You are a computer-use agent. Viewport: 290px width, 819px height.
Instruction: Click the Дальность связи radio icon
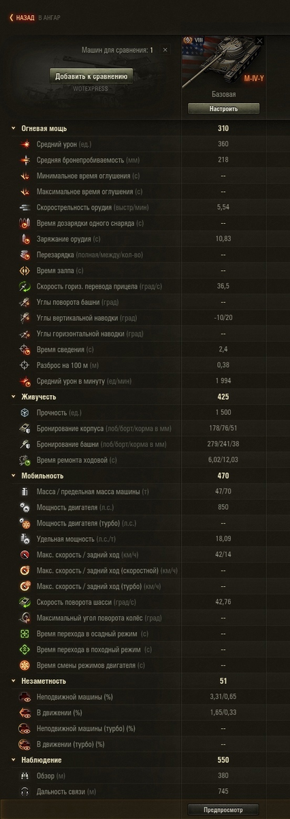point(25,791)
